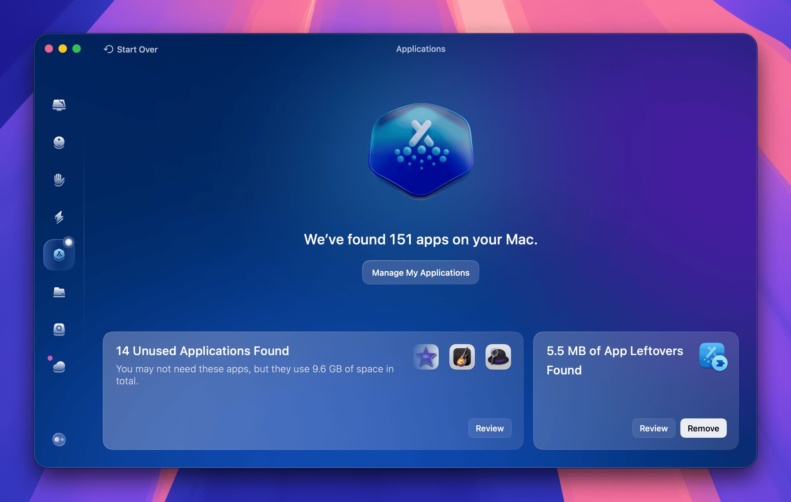Viewport: 791px width, 502px height.
Task: Click the GarageBand guitar app icon
Action: (462, 357)
